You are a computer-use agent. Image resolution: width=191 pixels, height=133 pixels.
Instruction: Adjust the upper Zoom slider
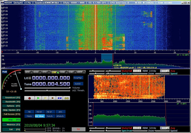pos(140,74)
